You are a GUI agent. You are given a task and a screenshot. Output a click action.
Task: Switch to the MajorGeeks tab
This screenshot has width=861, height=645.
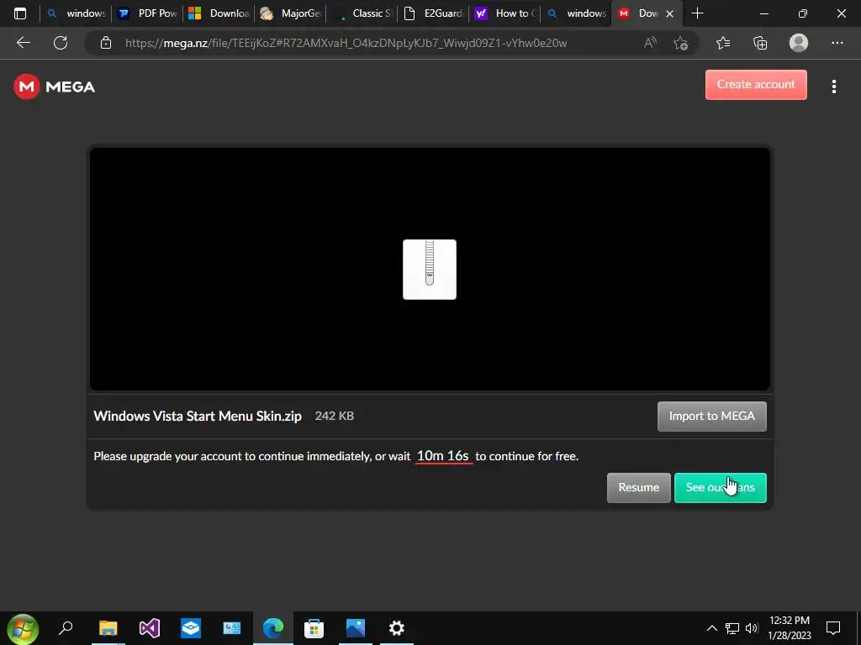290,13
